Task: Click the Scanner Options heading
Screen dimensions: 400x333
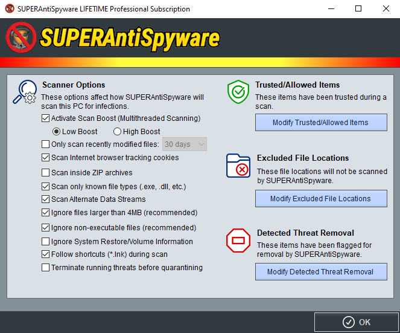Action: (74, 85)
